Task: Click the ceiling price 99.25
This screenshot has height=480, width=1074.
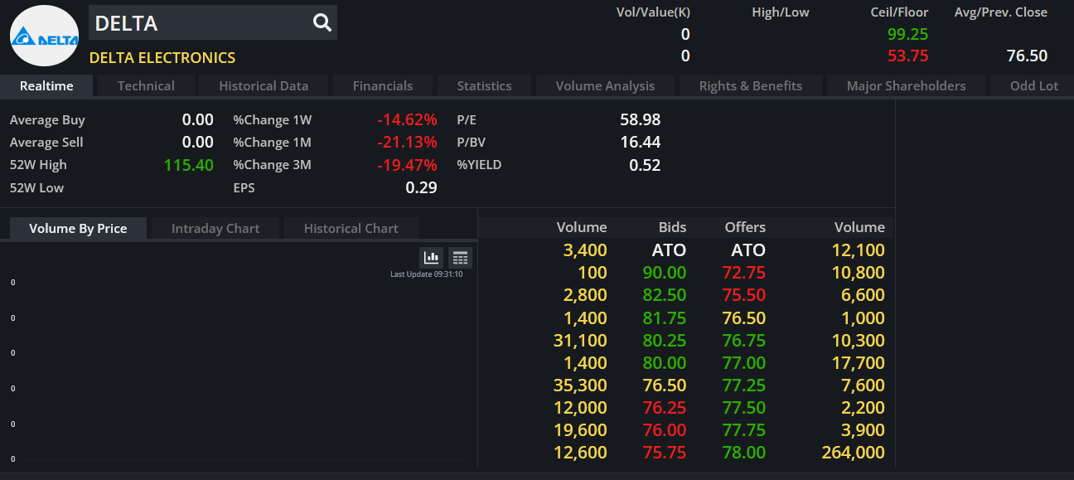Action: pos(907,34)
